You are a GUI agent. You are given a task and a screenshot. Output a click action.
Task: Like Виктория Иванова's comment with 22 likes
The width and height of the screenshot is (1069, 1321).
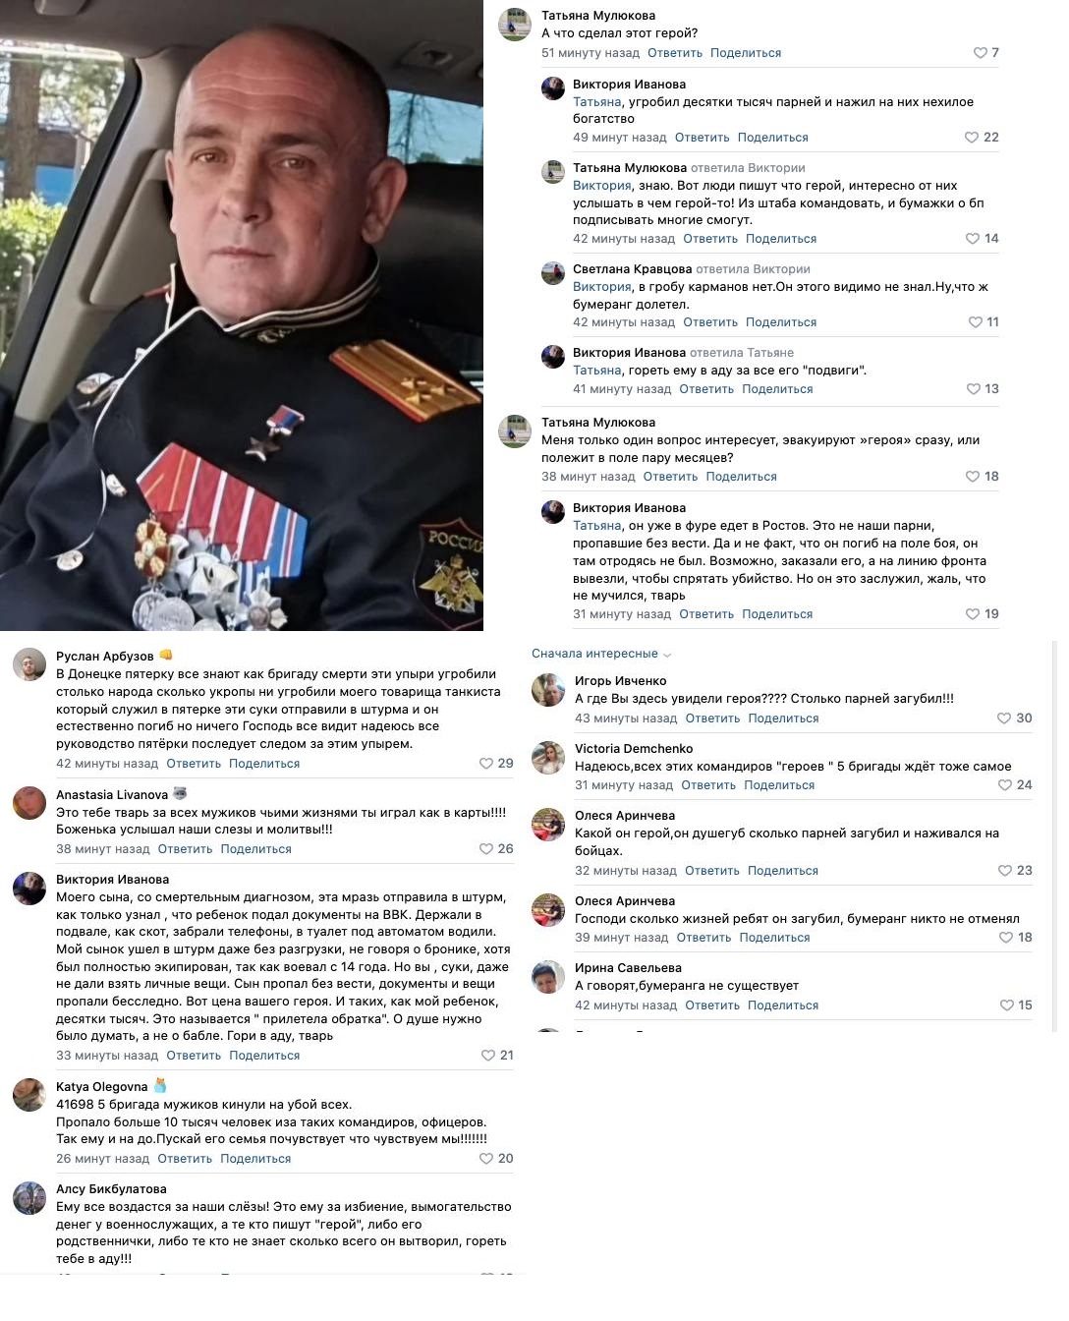pyautogui.click(x=972, y=138)
